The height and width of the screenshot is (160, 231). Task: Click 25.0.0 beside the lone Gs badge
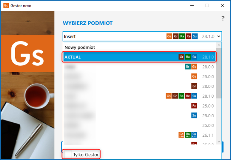[x=208, y=77]
